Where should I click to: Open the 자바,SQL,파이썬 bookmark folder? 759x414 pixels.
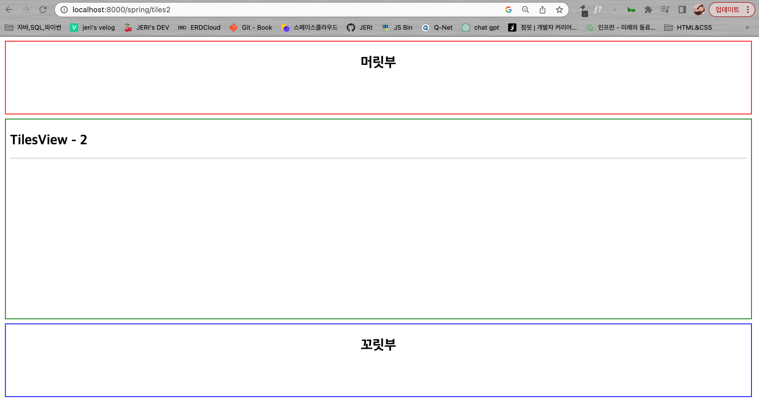click(x=33, y=28)
